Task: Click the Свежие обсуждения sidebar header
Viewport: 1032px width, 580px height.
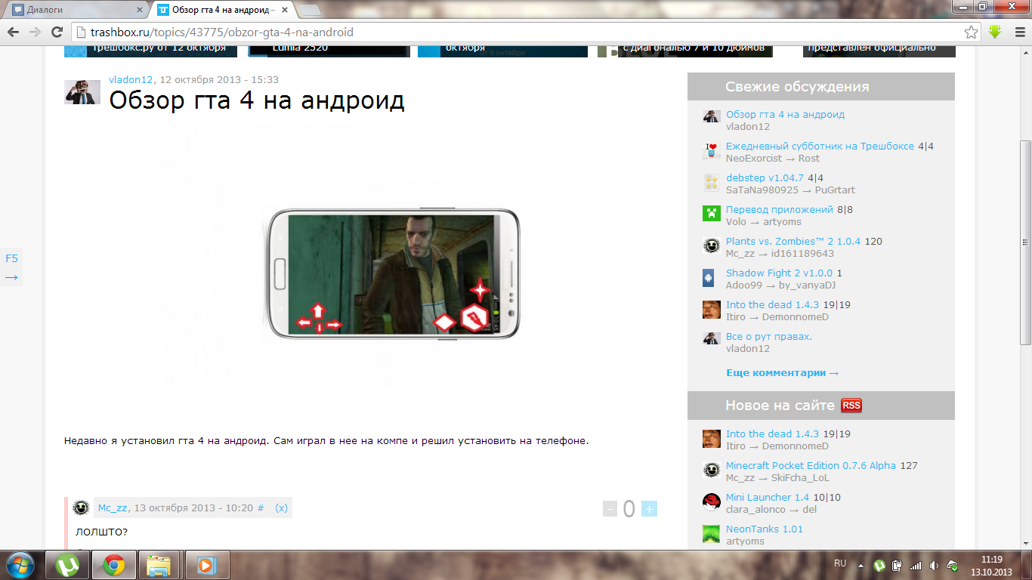Action: 820,86
